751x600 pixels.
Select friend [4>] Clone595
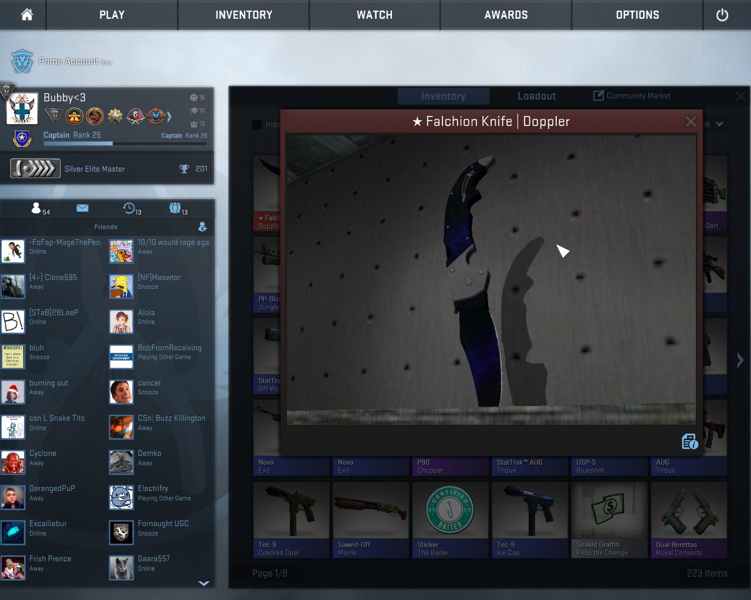(x=53, y=286)
